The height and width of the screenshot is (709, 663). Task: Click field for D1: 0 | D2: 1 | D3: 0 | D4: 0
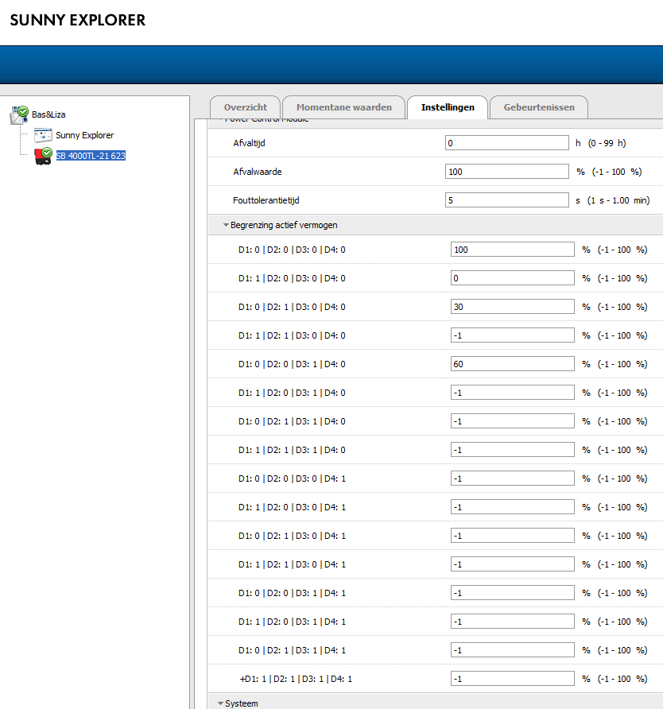click(513, 307)
